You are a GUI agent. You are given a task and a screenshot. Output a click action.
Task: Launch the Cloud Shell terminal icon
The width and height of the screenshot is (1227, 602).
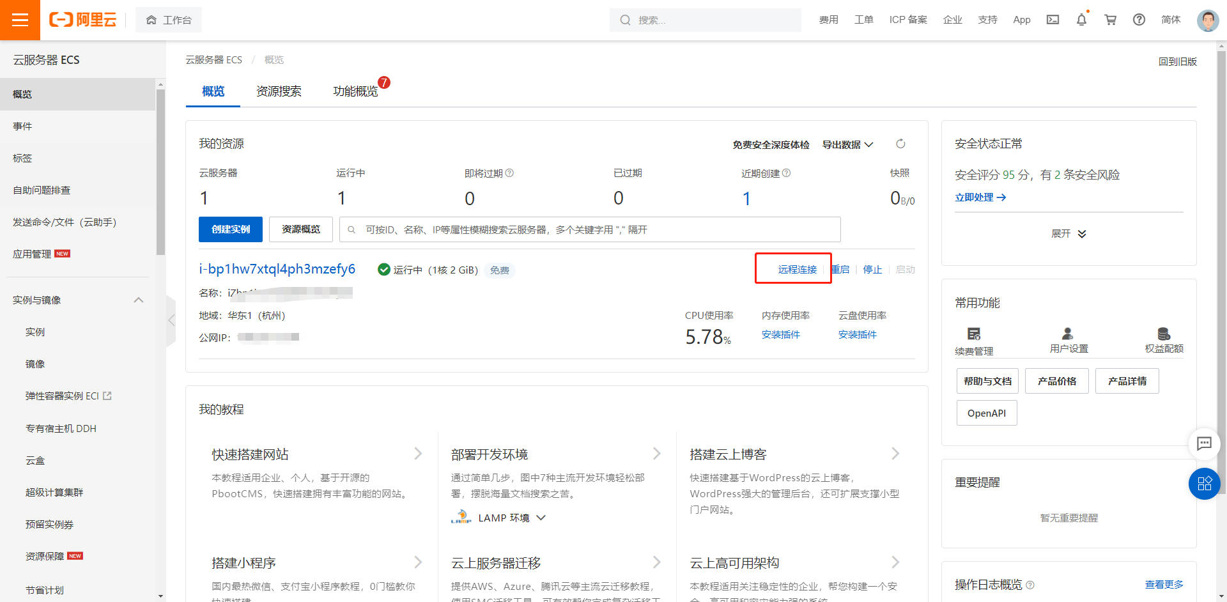[x=1053, y=20]
